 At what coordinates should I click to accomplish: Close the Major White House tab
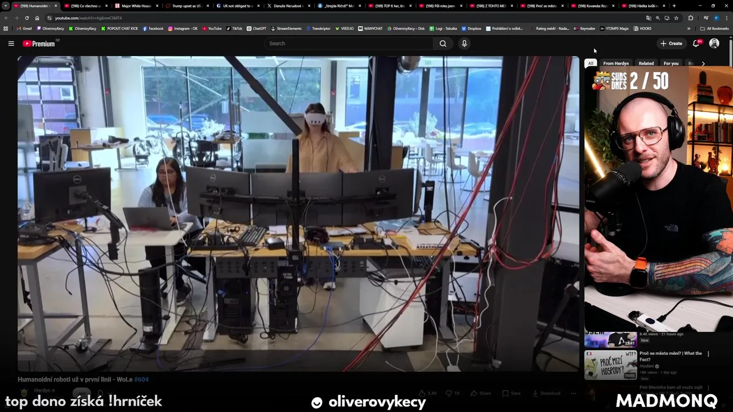[x=157, y=6]
